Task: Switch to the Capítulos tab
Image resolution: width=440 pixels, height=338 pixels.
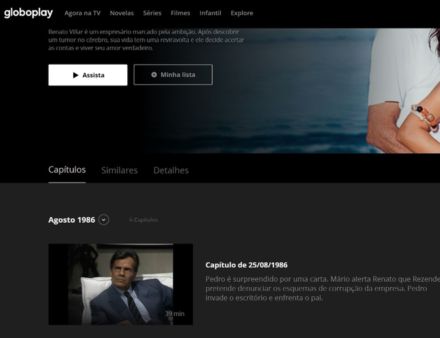Action: tap(67, 170)
